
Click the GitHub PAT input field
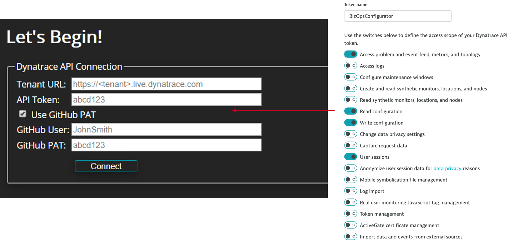click(x=166, y=145)
